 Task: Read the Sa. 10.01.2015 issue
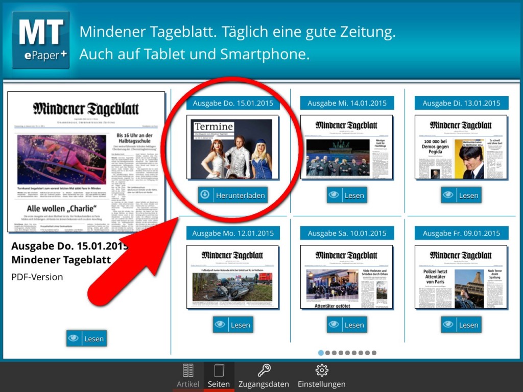(347, 325)
